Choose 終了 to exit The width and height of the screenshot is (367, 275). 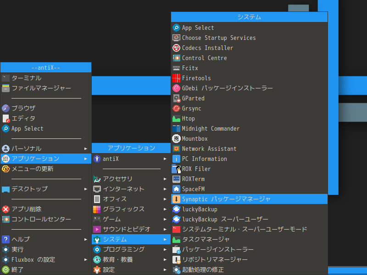tap(46, 269)
